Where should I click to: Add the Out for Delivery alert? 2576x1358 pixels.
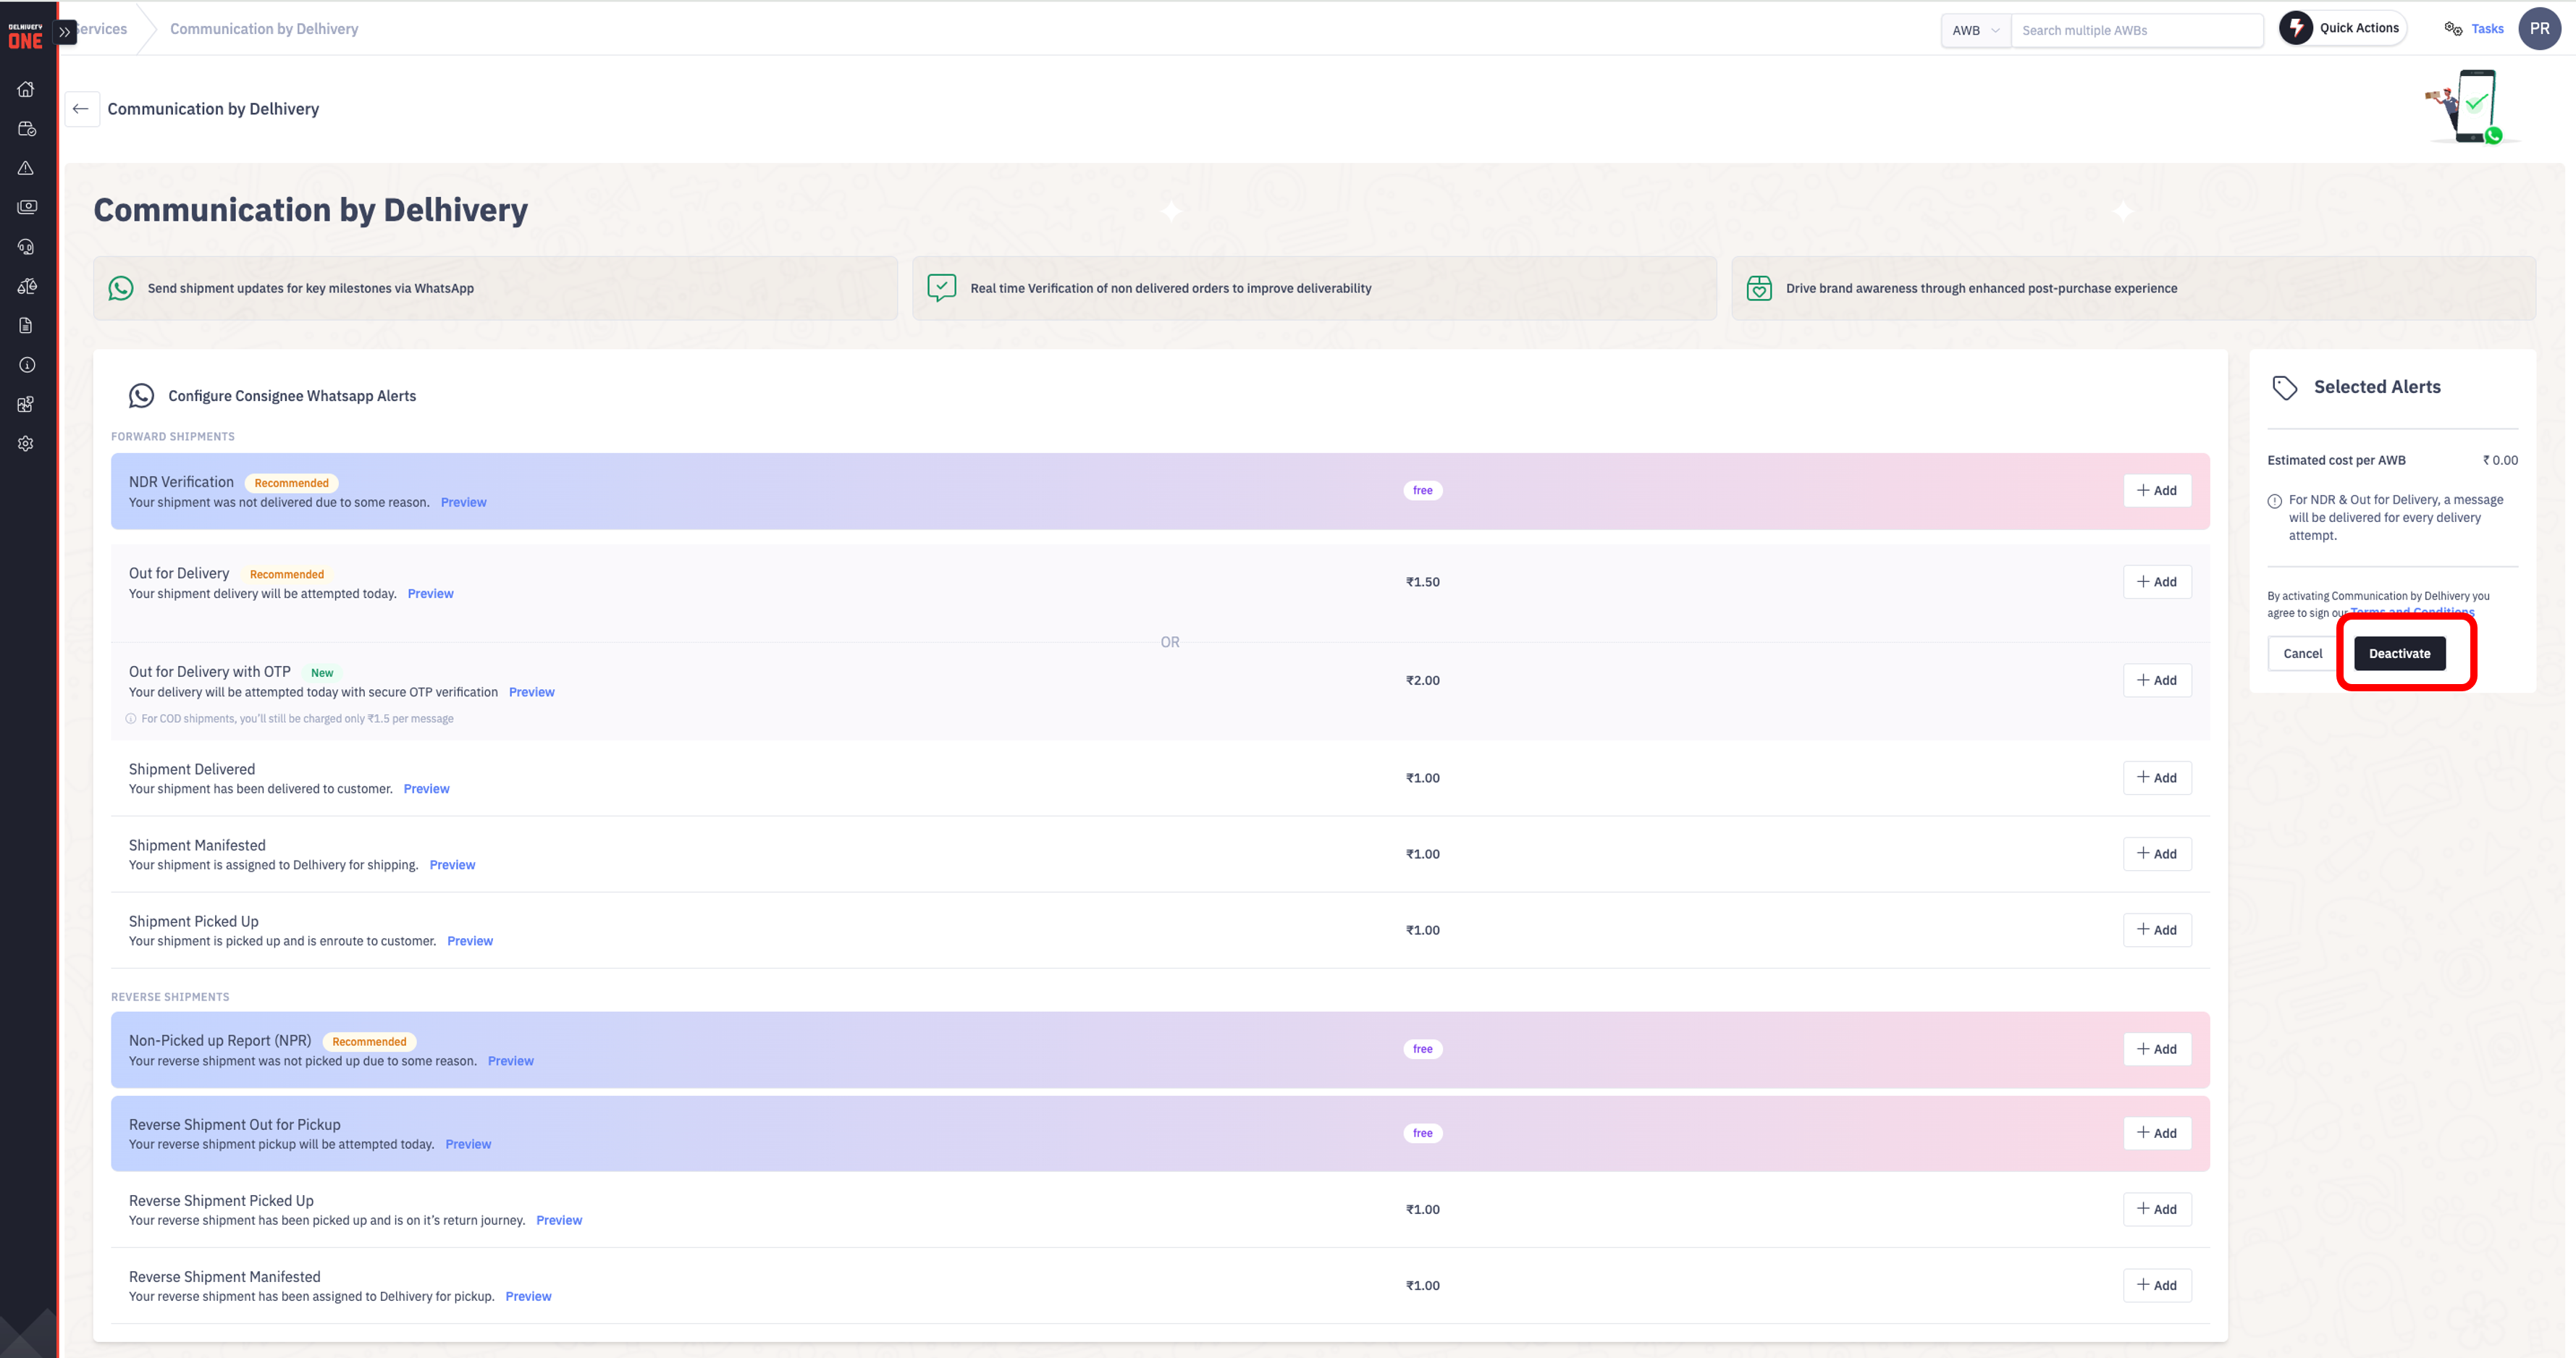pyautogui.click(x=2157, y=582)
